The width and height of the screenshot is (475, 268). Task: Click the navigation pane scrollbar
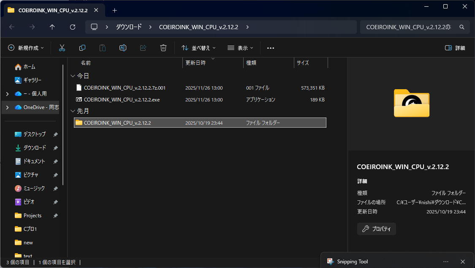pyautogui.click(x=63, y=124)
